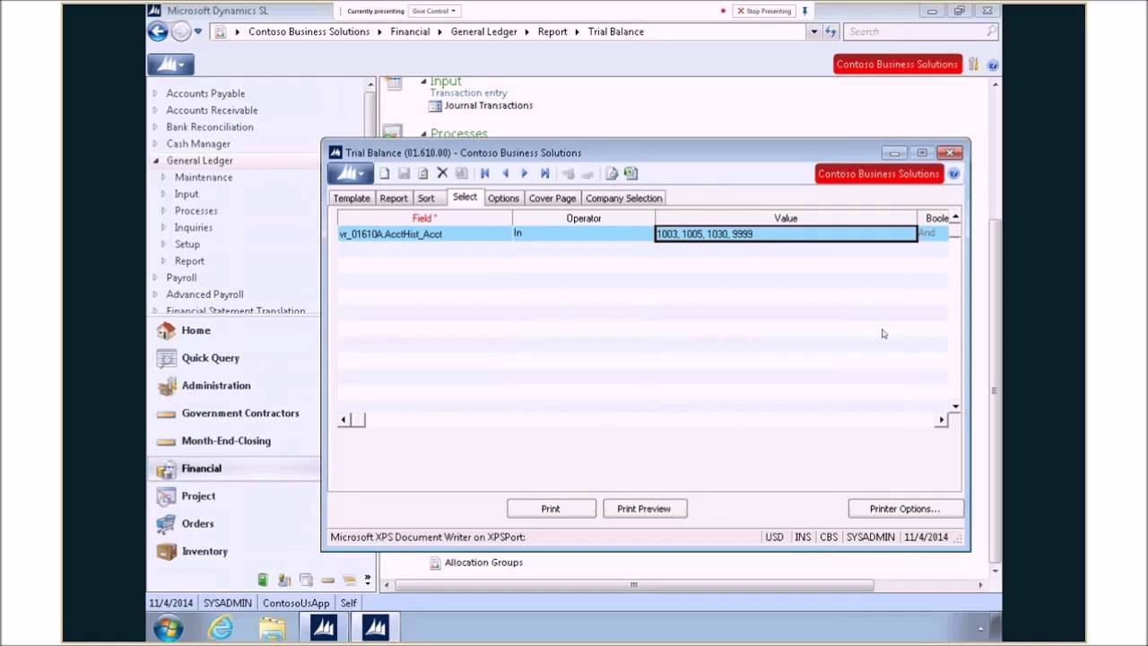The width and height of the screenshot is (1148, 646).
Task: Open the Options tab
Action: click(x=503, y=198)
